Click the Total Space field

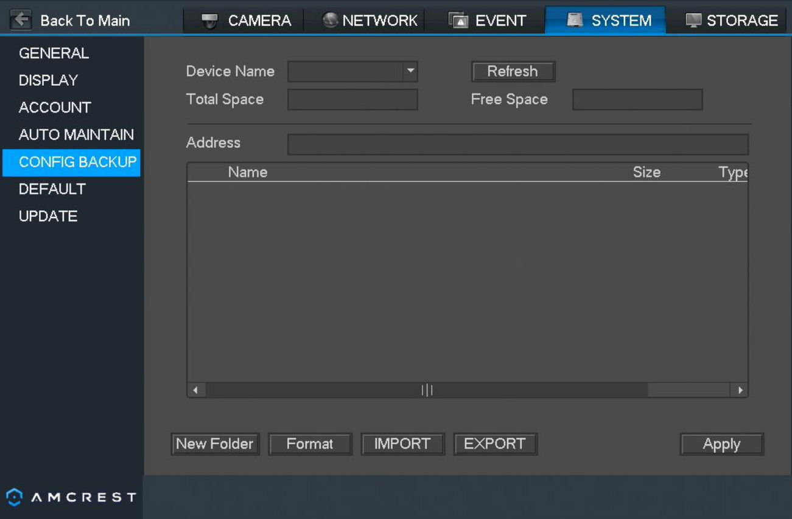(x=352, y=100)
